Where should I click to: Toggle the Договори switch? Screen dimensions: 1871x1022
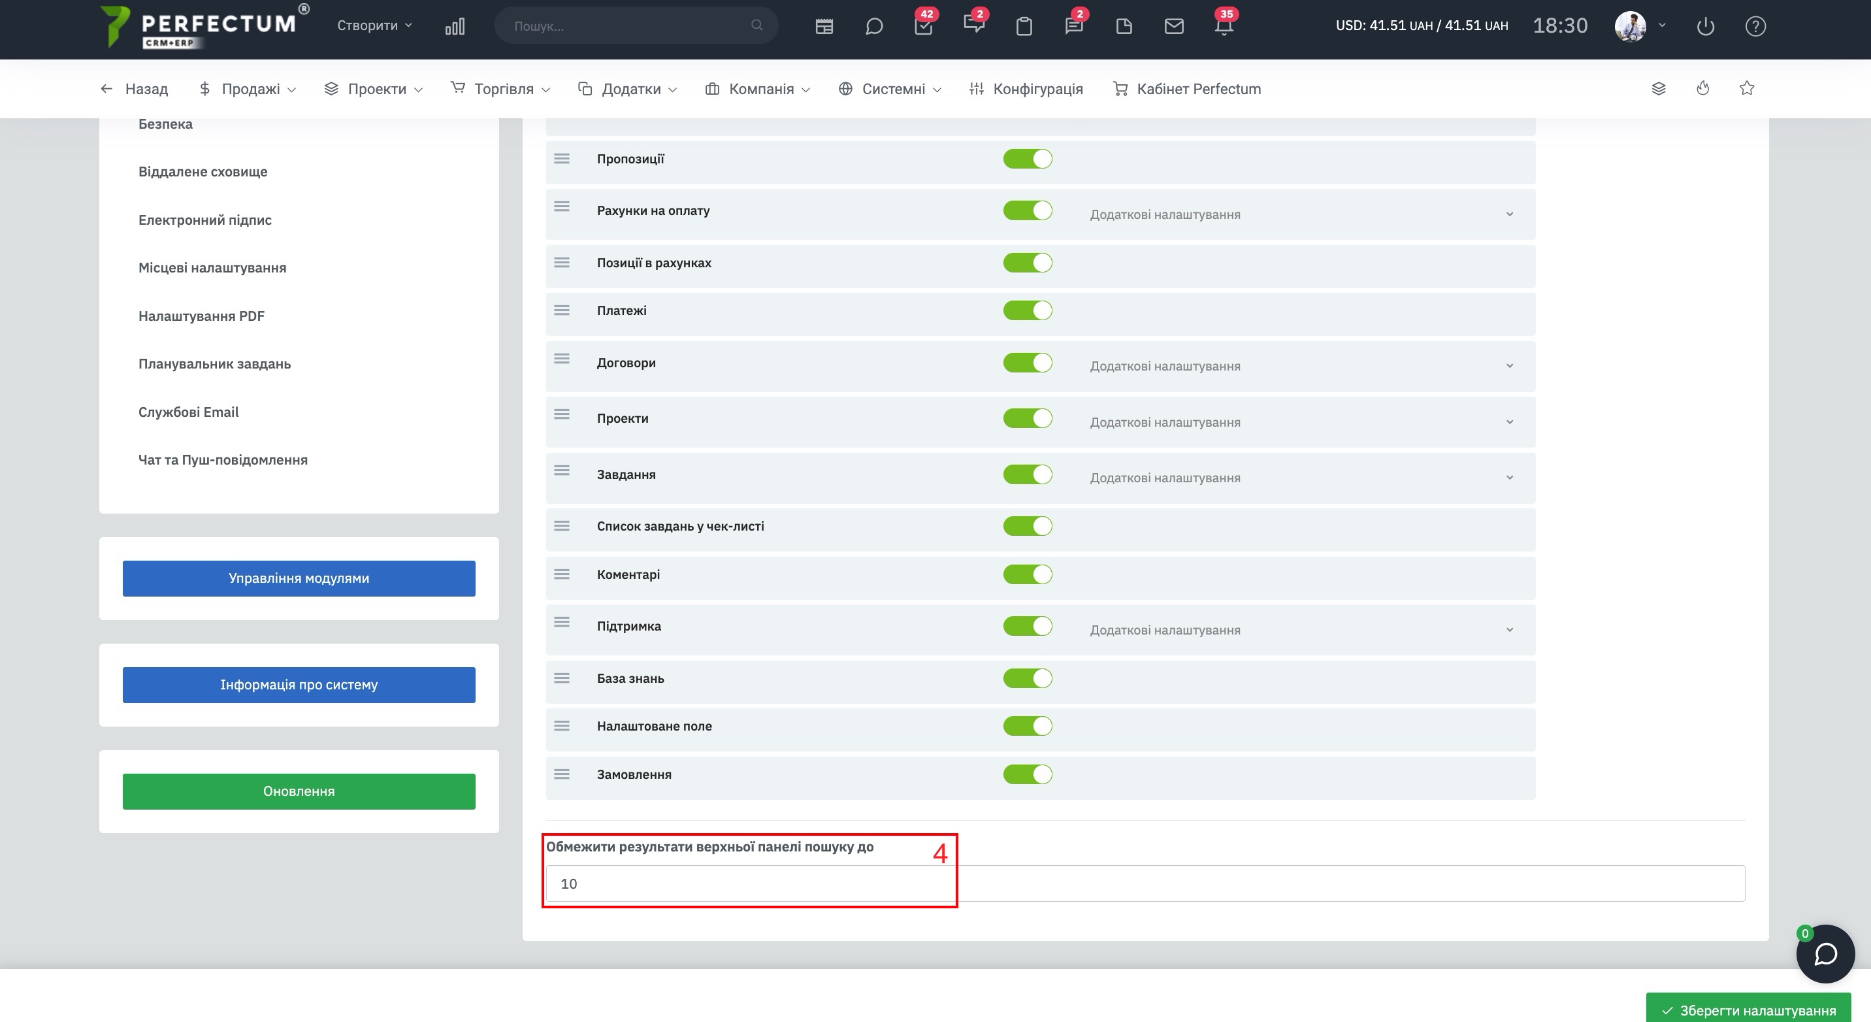pos(1027,363)
